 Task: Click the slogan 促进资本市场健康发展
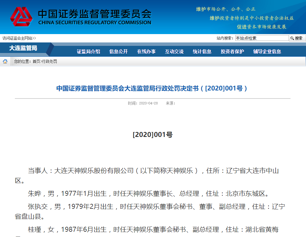[x=262, y=27]
